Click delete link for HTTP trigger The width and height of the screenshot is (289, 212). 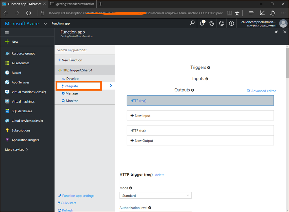pos(160,175)
